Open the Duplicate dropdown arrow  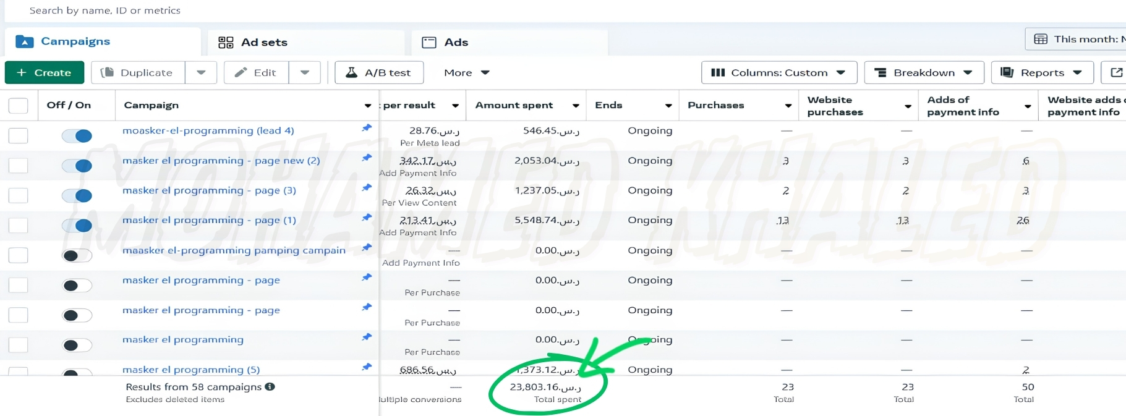click(201, 72)
